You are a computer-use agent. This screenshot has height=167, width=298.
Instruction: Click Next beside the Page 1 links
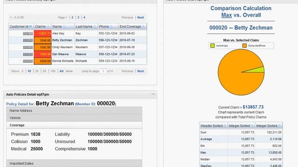click(141, 18)
